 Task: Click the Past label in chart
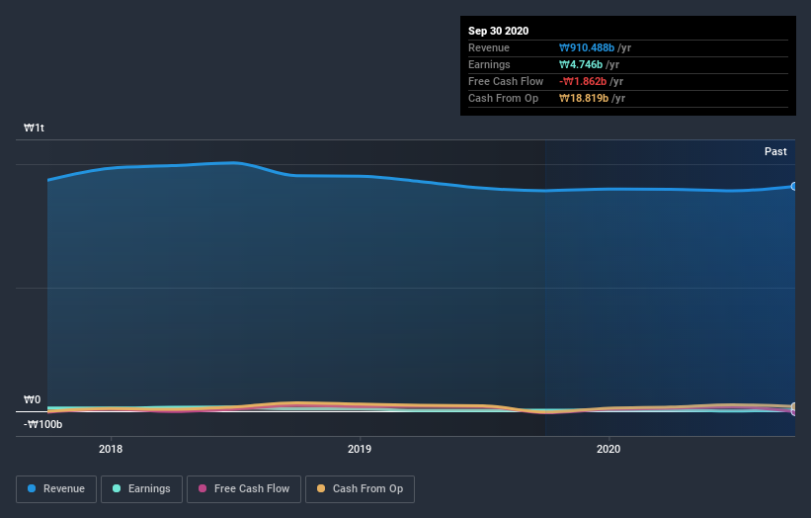coord(775,151)
